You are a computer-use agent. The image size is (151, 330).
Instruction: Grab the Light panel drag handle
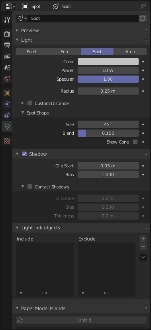coord(145,40)
